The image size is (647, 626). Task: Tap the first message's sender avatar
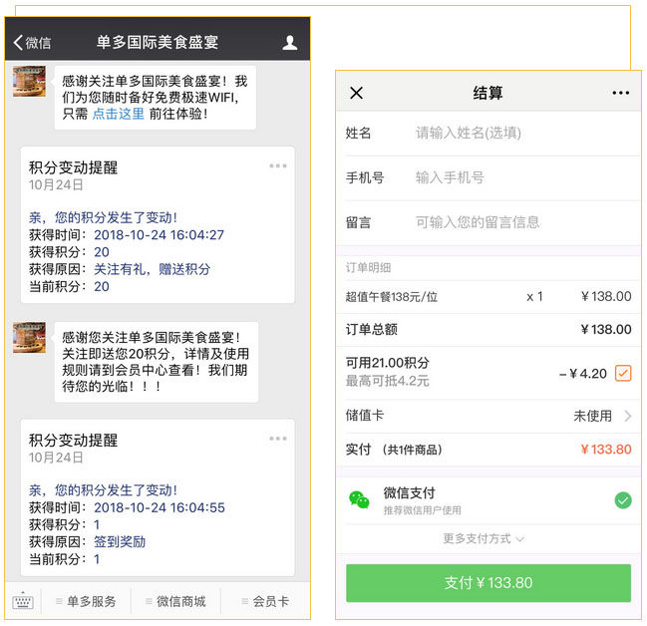(x=29, y=80)
